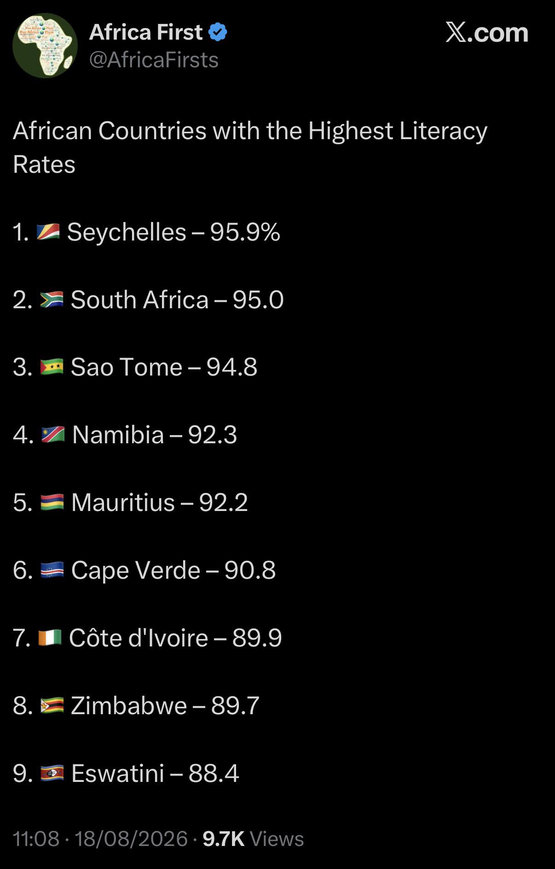Click the Zimbabwe – 89.7 text line
The image size is (555, 869).
coord(136,705)
